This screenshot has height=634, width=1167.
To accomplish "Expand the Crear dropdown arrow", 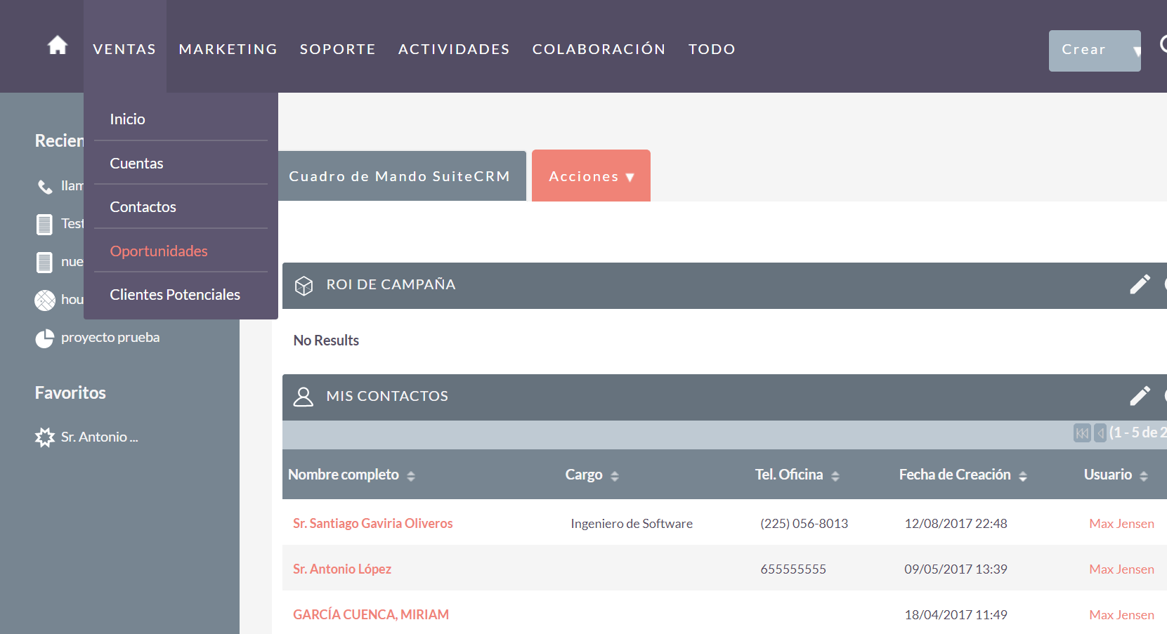I will pyautogui.click(x=1136, y=51).
